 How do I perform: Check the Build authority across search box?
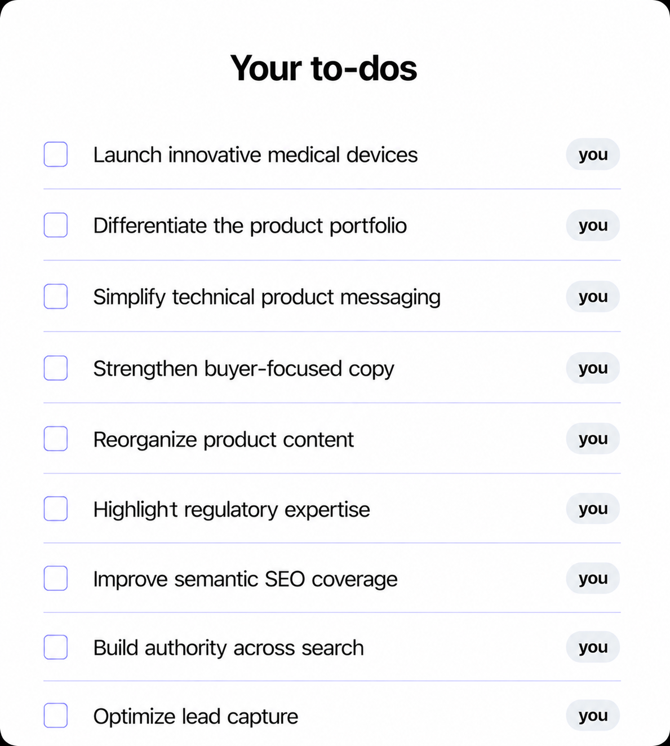56,647
